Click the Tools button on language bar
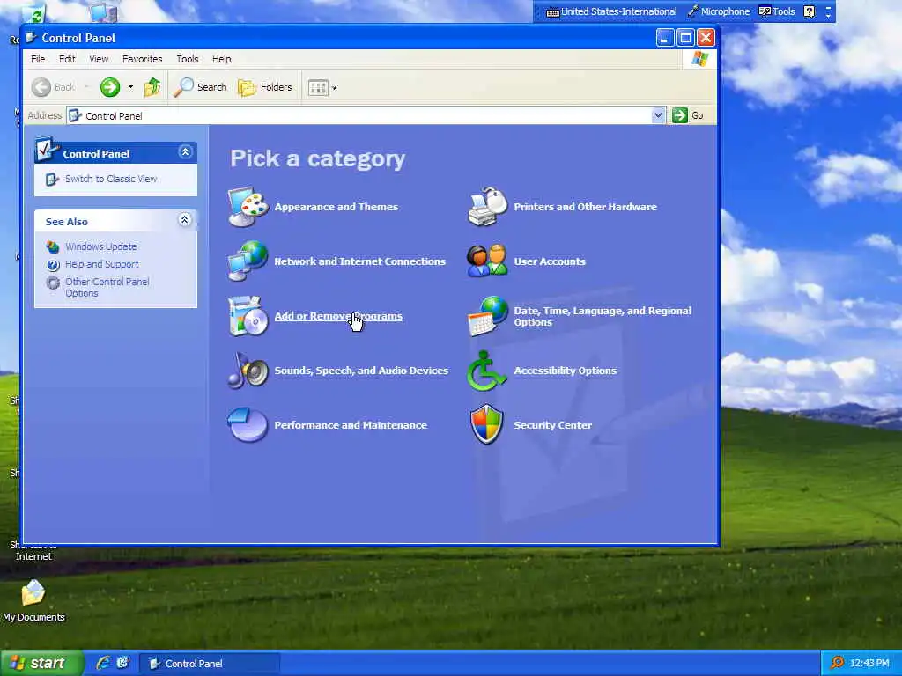This screenshot has width=902, height=676. (777, 11)
